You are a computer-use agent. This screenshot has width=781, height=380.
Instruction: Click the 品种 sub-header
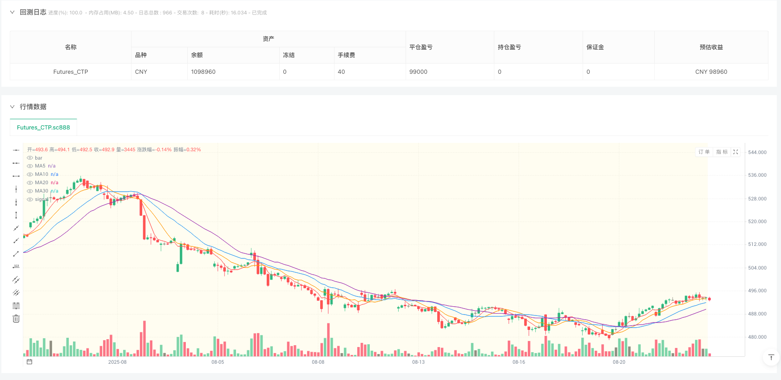pos(159,55)
